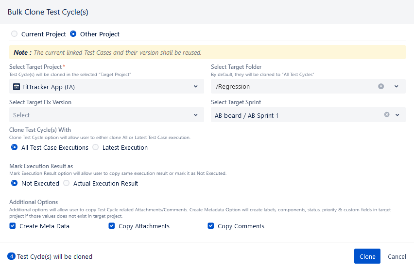414x268 pixels.
Task: Clear the /Regression target folder selection
Action: click(381, 86)
